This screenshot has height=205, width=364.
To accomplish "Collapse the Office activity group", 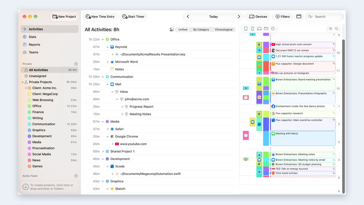I will 103,39.
